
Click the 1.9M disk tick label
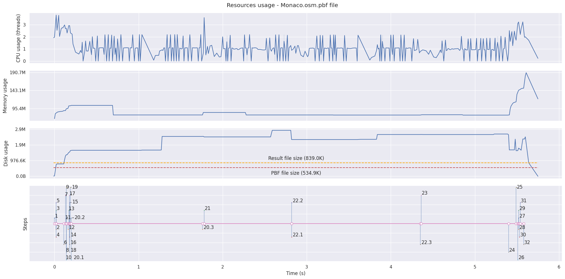pyautogui.click(x=20, y=145)
